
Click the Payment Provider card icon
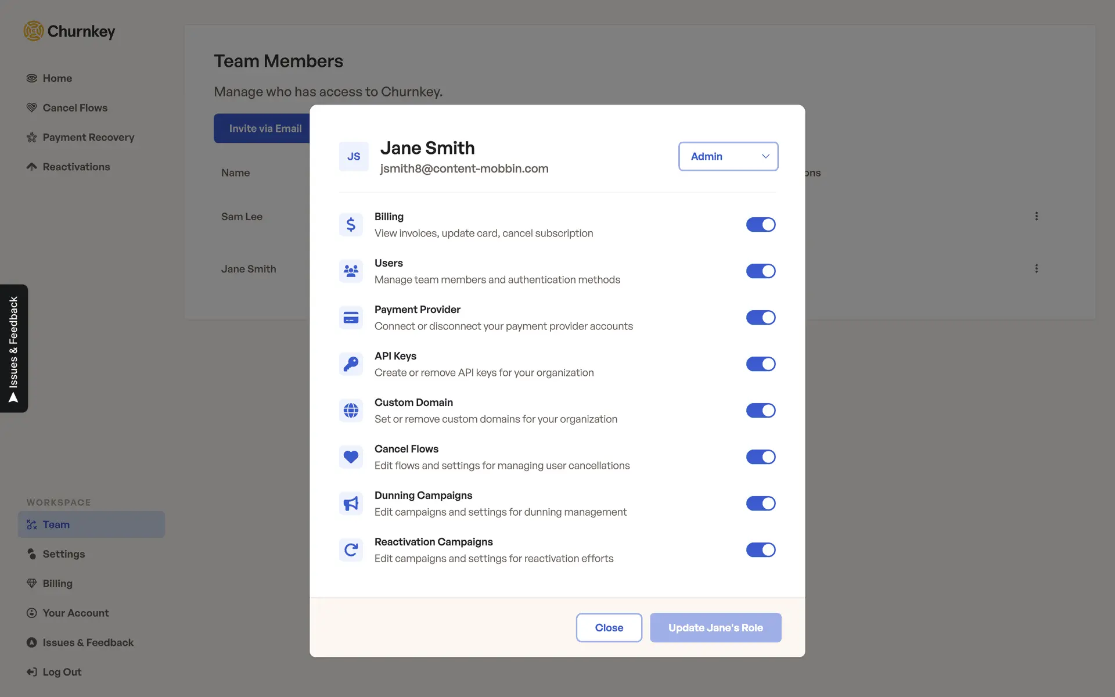tap(351, 318)
